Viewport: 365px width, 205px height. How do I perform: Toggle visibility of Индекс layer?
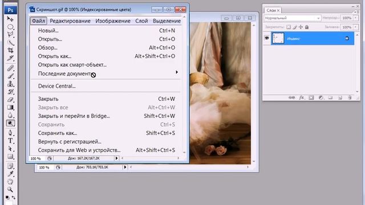(267, 38)
